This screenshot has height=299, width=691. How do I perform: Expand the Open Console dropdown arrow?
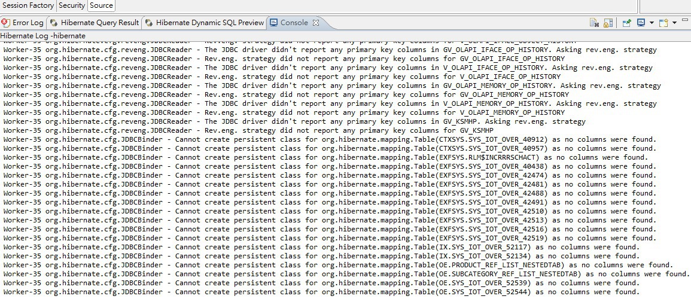pyautogui.click(x=675, y=23)
